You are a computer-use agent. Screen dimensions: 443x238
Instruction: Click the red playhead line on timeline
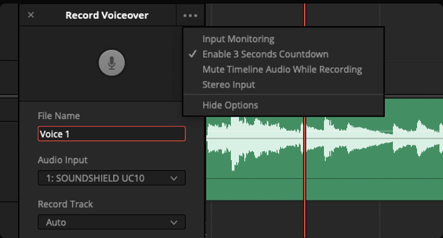pos(305,216)
